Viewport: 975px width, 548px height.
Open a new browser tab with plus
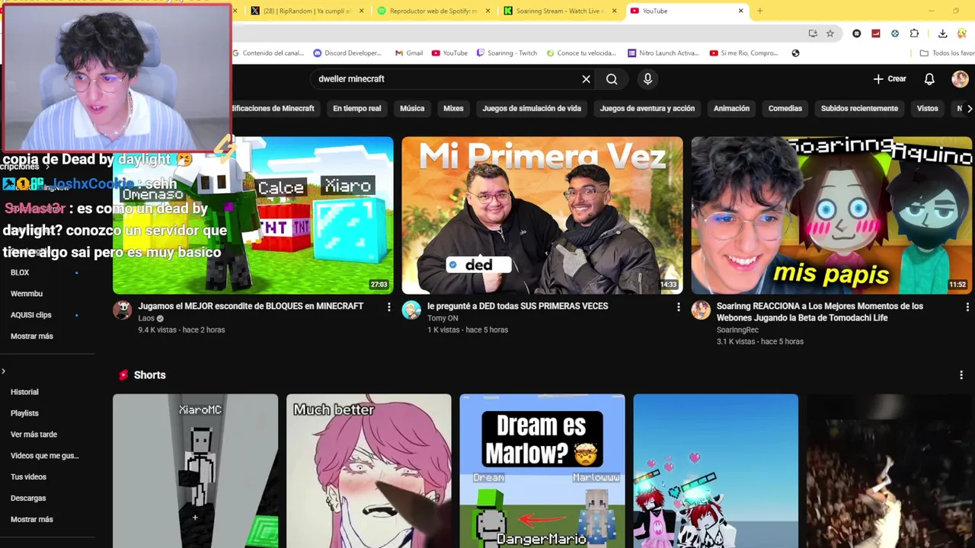coord(759,11)
